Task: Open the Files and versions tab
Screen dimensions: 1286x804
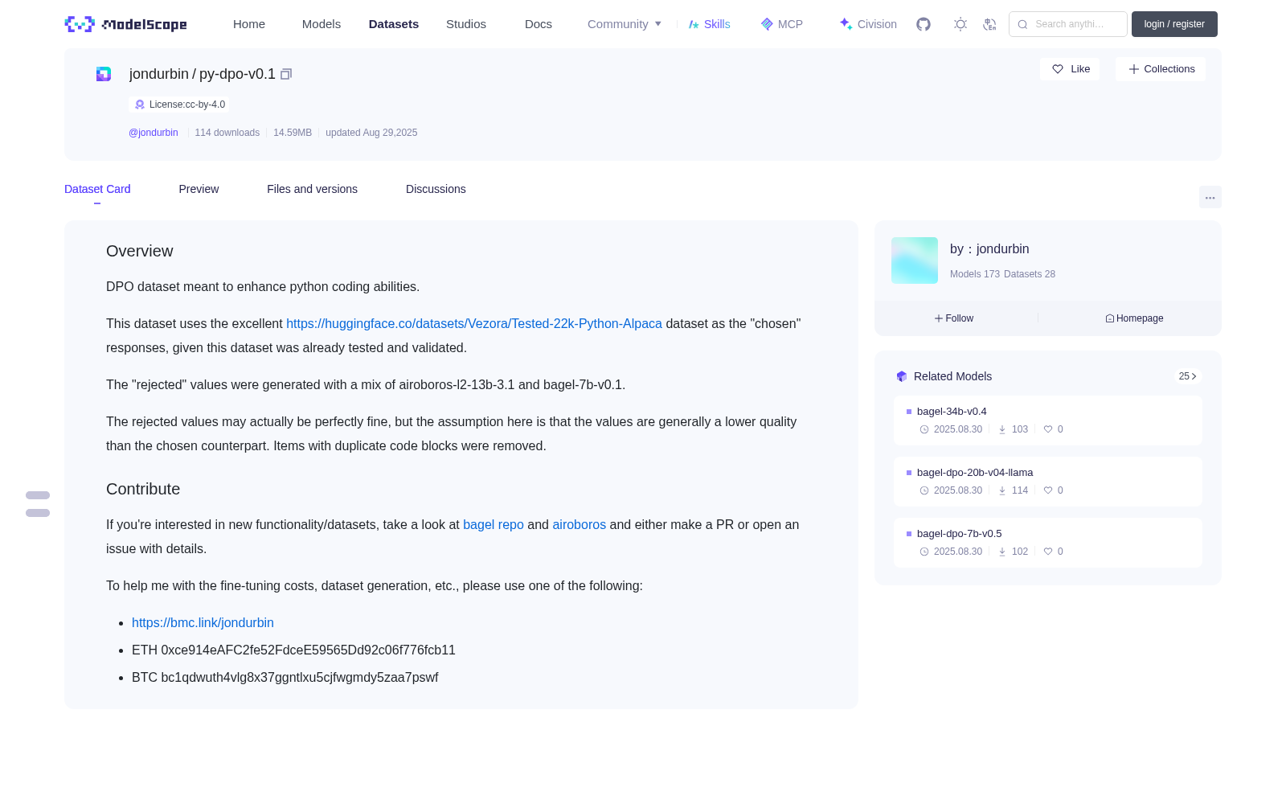Action: pyautogui.click(x=312, y=189)
